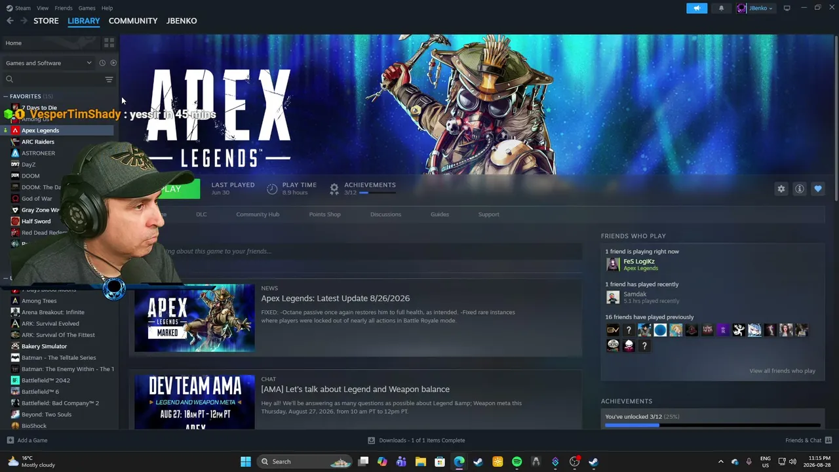This screenshot has width=839, height=472.
Task: Open the Guides tab
Action: click(440, 214)
